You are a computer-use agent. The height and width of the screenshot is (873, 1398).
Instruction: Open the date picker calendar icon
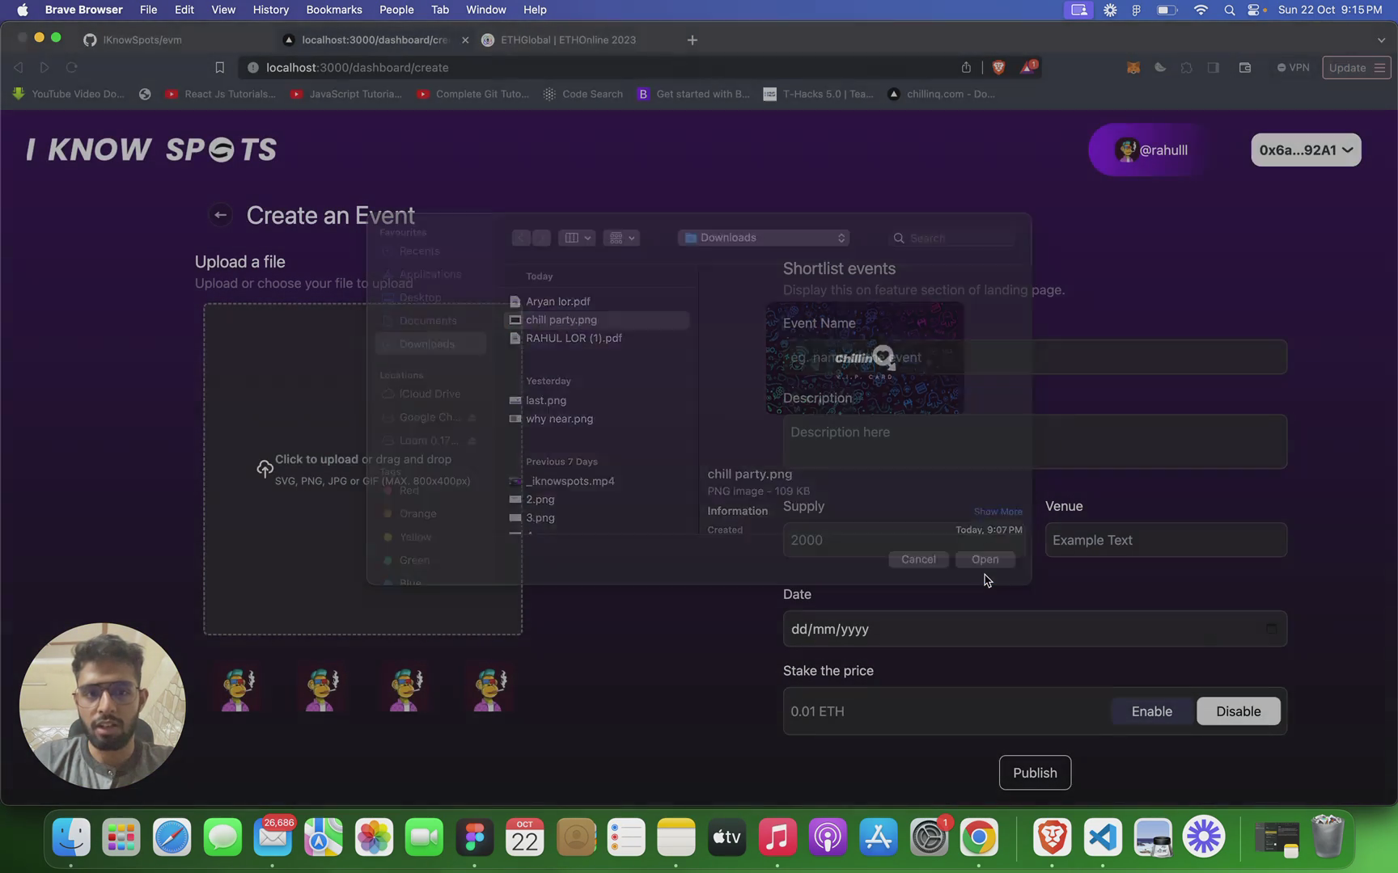point(1271,628)
